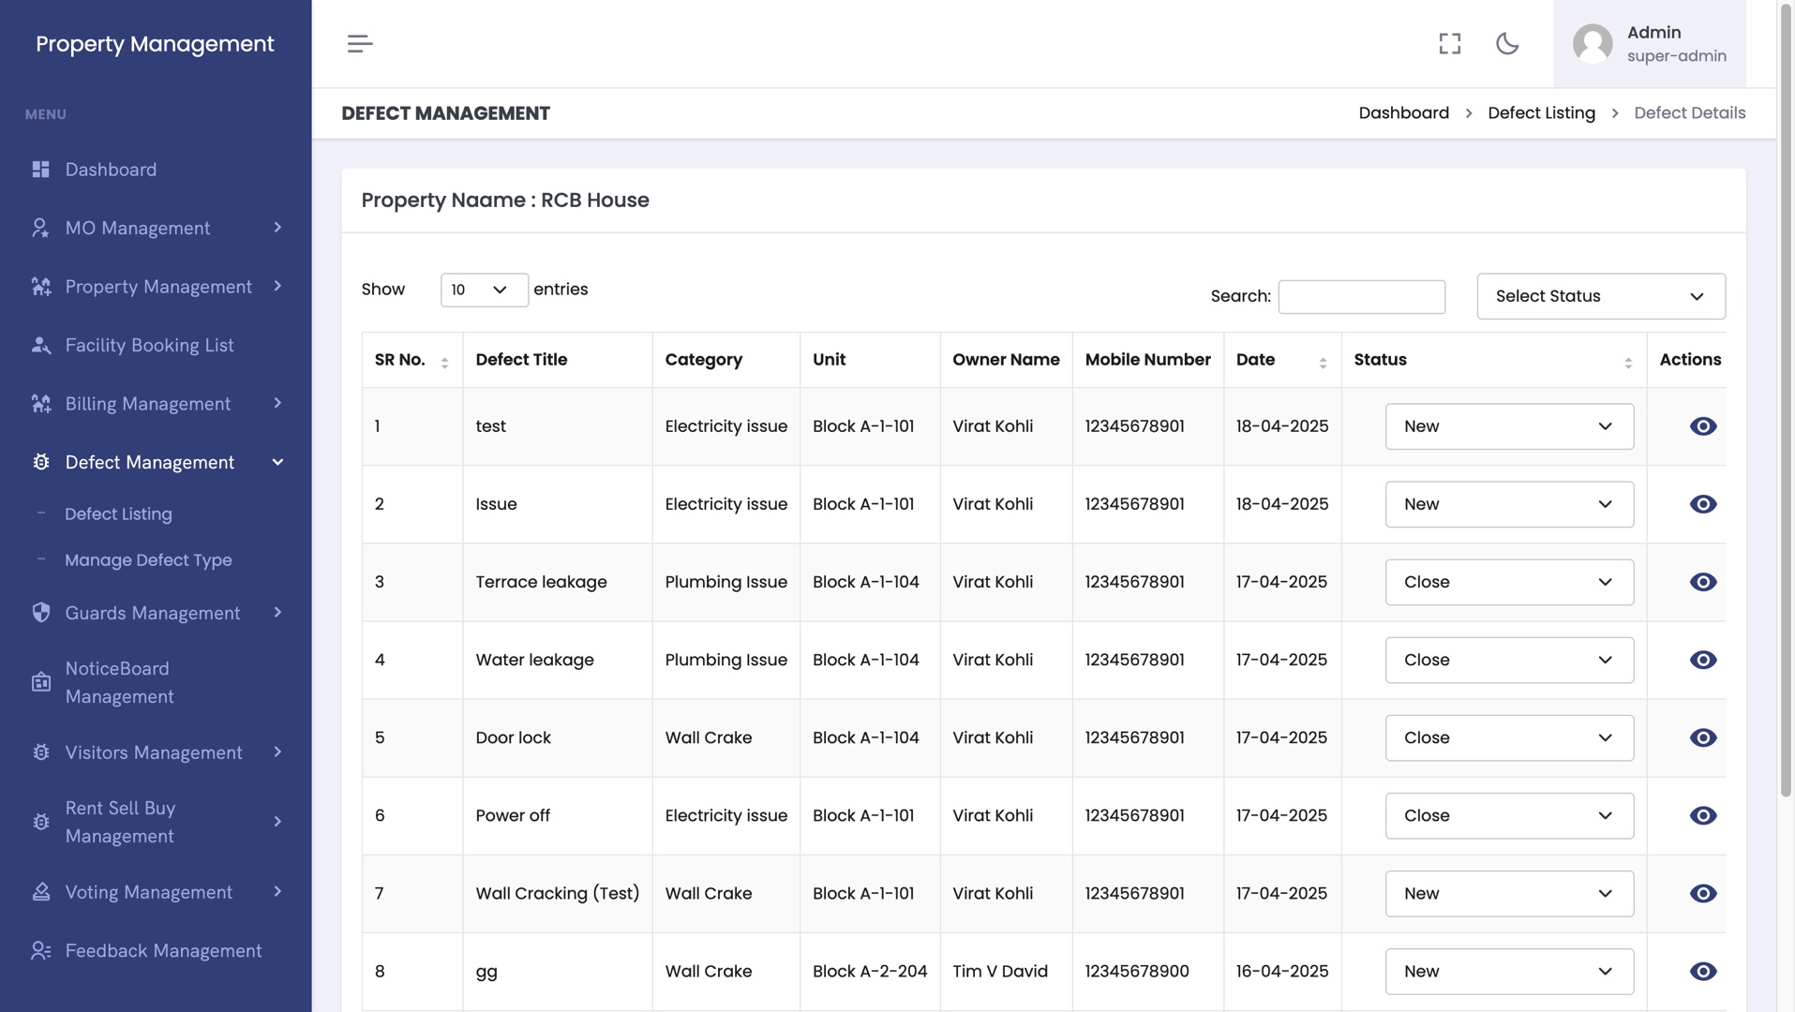Click the hamburger menu toggle icon
The height and width of the screenshot is (1012, 1795).
click(x=360, y=44)
